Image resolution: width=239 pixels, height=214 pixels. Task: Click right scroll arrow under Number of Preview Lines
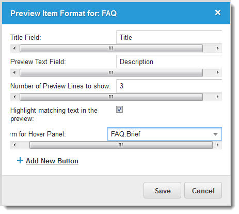coord(217,97)
